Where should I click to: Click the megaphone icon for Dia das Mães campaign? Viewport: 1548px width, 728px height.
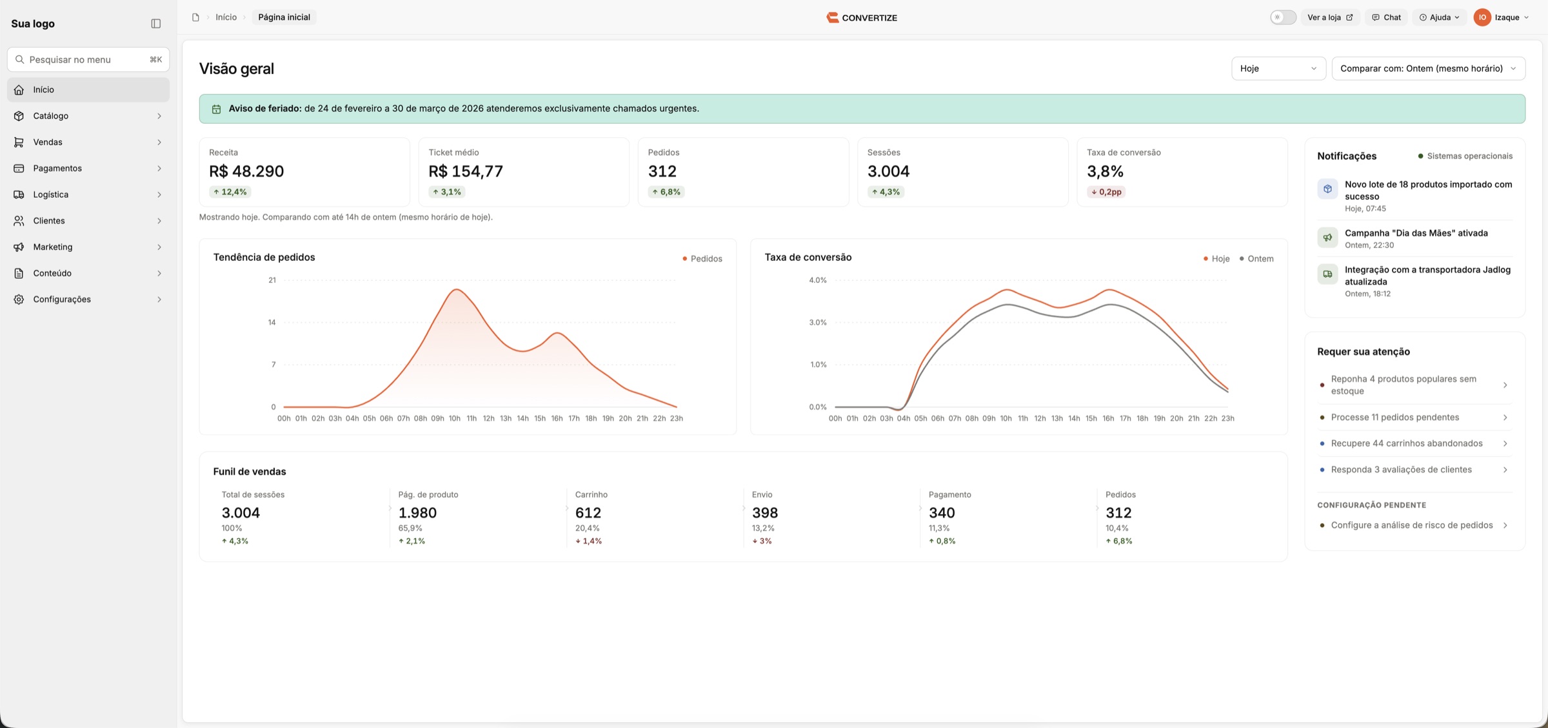point(1327,237)
